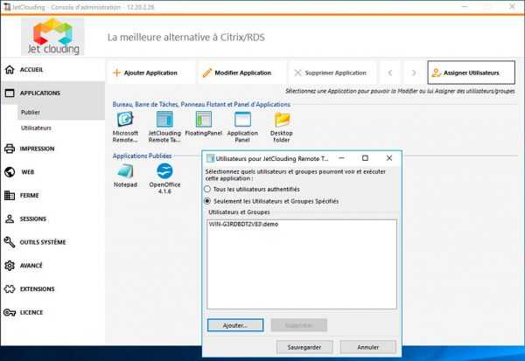
Task: Close the Utilisateurs dialog window
Action: click(389, 158)
